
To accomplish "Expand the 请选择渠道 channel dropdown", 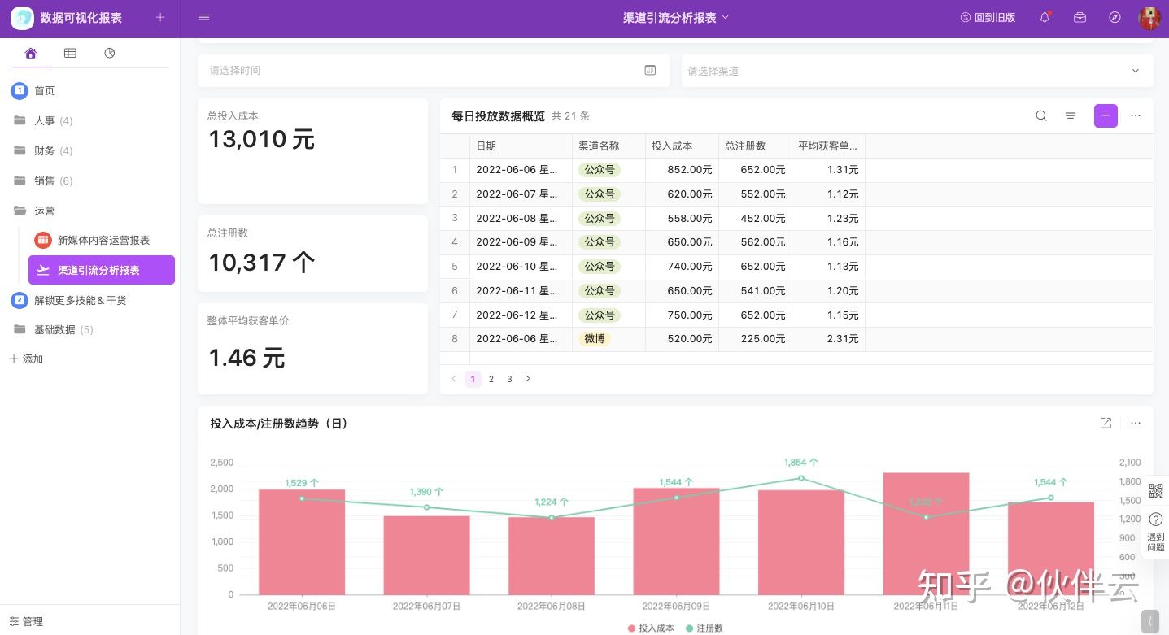I will point(1136,71).
